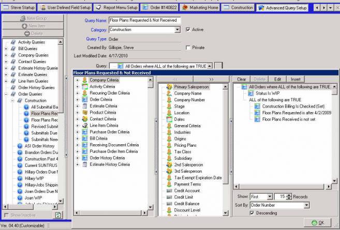Toggle the Show Inactive checkbox
This screenshot has width=340, height=230.
tap(7, 216)
